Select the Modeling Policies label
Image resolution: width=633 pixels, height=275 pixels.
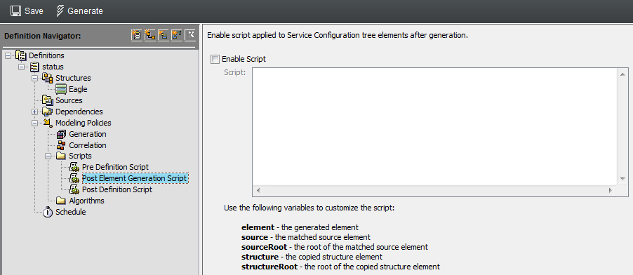pyautogui.click(x=84, y=123)
